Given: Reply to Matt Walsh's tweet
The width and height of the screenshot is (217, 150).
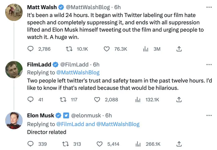Looking at the screenshot, I should (31, 49).
